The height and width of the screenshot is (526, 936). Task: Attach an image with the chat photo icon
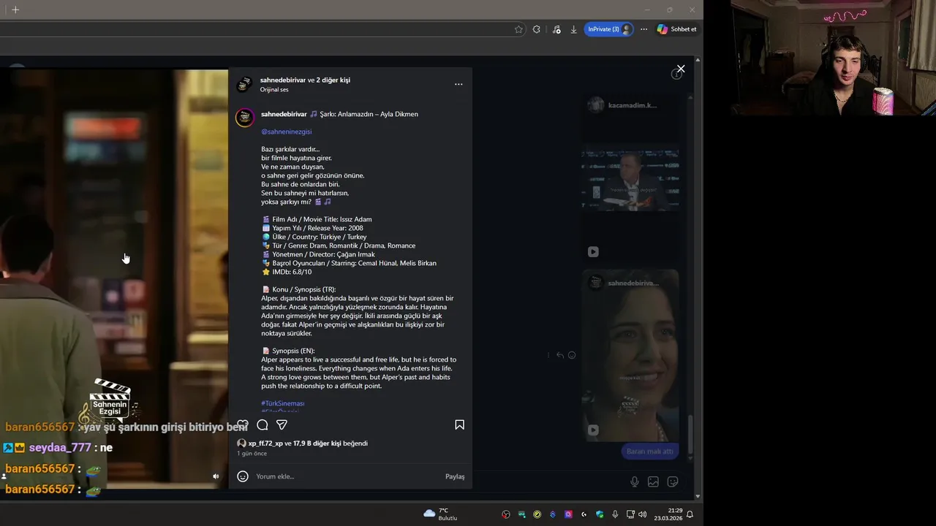653,481
